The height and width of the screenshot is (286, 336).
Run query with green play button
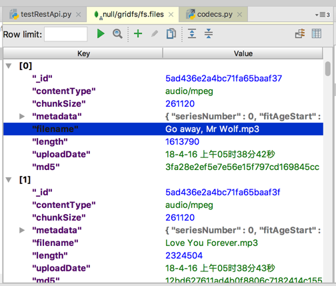pyautogui.click(x=101, y=34)
